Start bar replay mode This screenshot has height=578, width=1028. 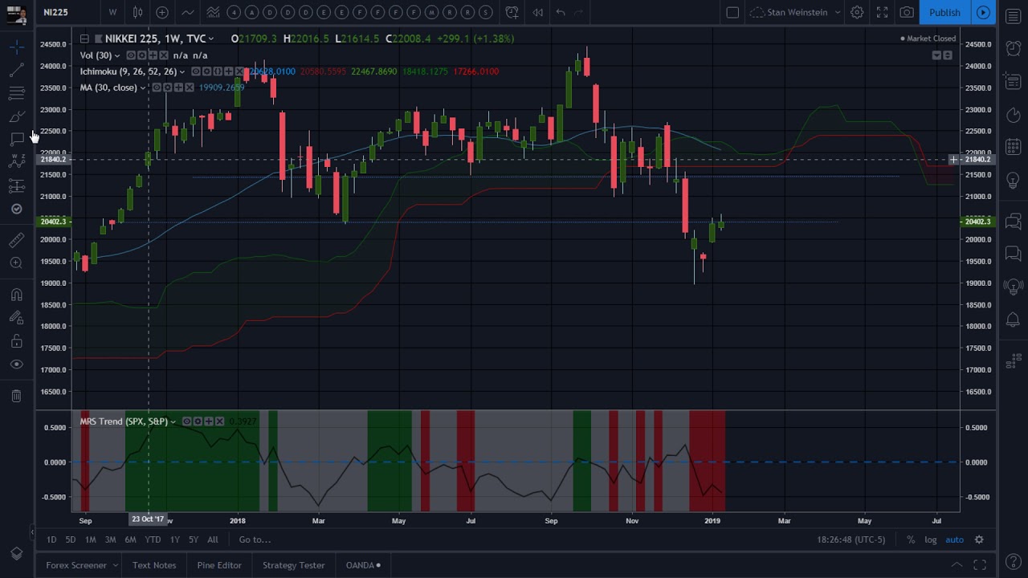(537, 12)
